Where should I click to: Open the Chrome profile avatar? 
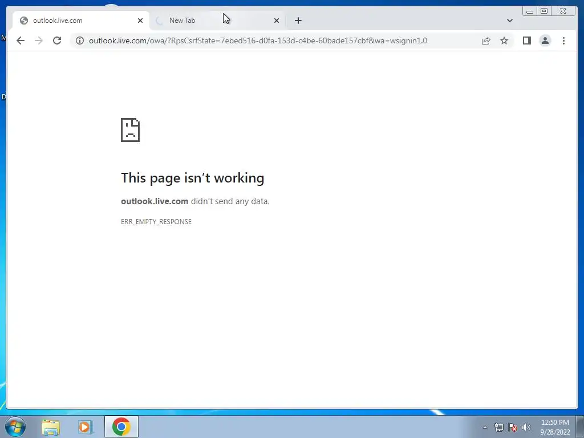pos(545,40)
